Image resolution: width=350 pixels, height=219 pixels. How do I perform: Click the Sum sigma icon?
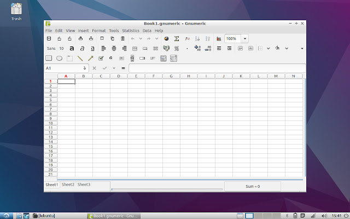[177, 39]
